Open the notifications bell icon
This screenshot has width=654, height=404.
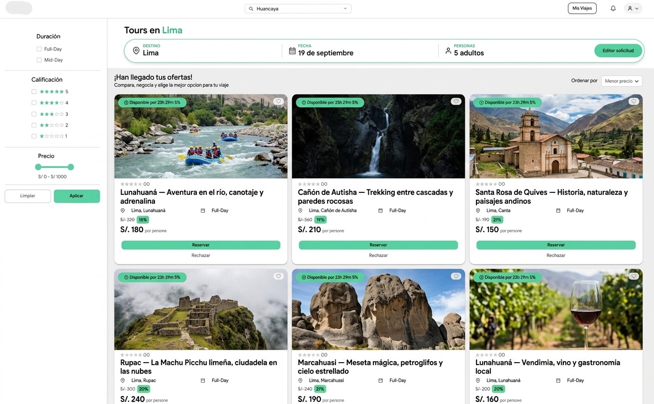point(613,8)
